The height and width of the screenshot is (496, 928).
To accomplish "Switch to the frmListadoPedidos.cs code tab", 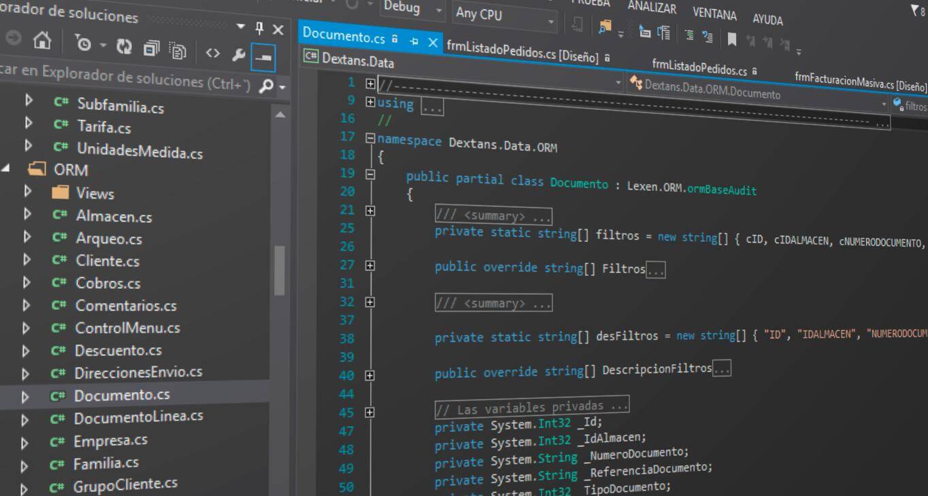I will pos(699,67).
